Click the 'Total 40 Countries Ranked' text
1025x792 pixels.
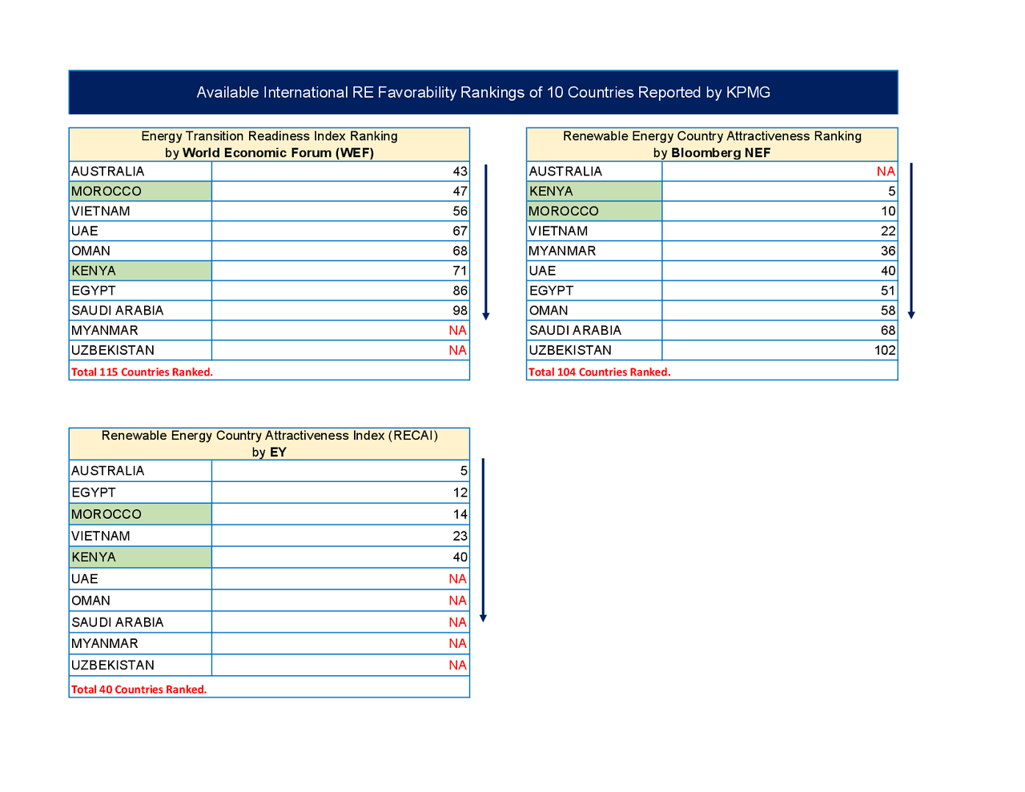pyautogui.click(x=139, y=689)
